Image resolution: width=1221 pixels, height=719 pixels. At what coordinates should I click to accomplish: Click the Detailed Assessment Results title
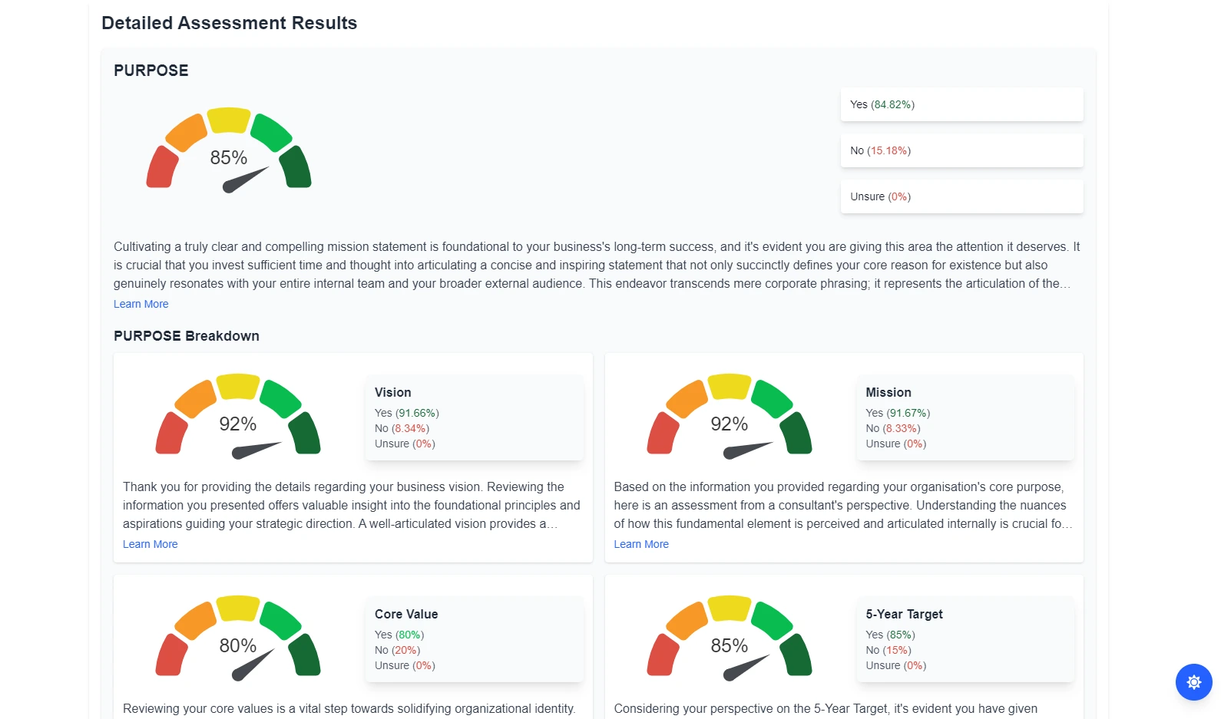pos(230,23)
